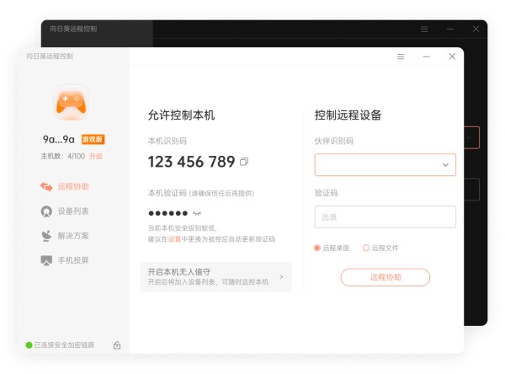Viewport: 505px width, 374px height.
Task: Open the 解决方案 sidebar section
Action: [65, 236]
